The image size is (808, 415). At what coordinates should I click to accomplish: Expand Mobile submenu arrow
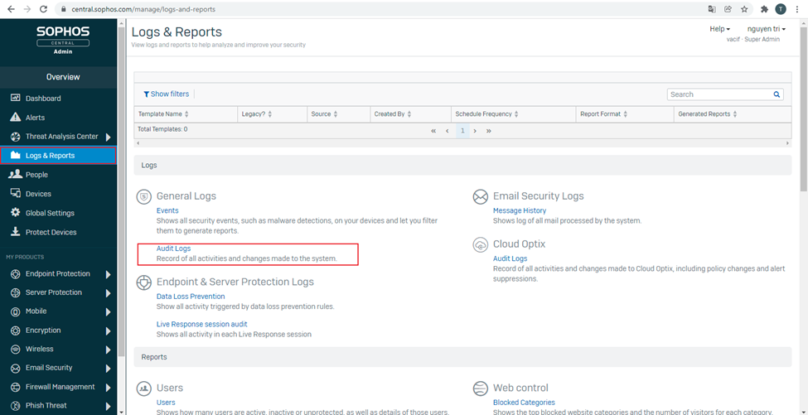tap(109, 312)
